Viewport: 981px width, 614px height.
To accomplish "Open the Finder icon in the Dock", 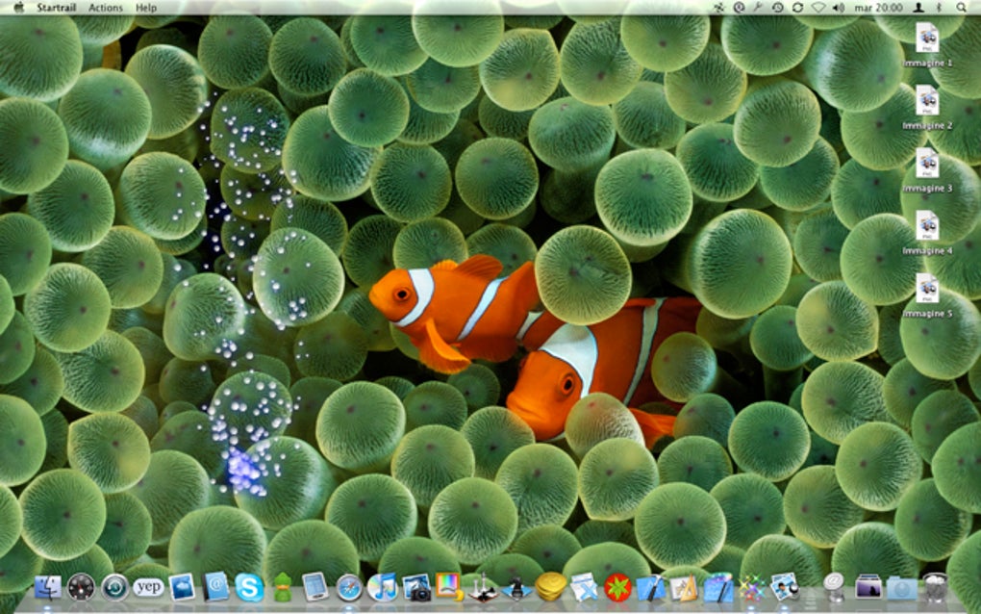I will click(x=47, y=588).
